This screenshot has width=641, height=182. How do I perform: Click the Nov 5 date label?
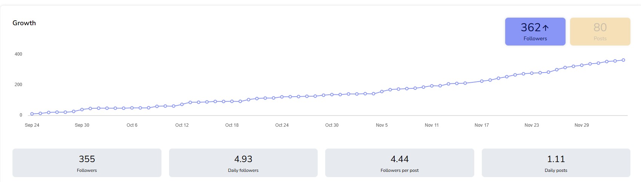click(382, 125)
